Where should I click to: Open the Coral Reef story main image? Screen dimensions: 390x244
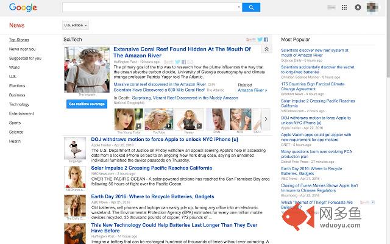tap(87, 70)
